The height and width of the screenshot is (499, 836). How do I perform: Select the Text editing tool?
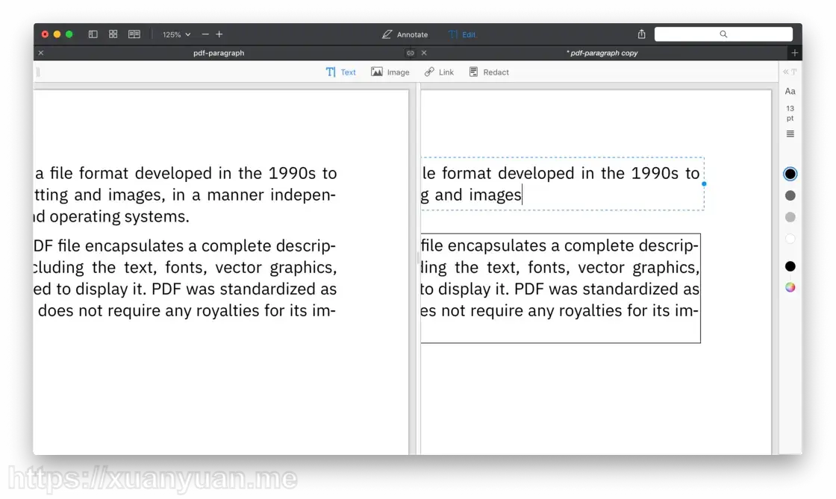pos(340,72)
